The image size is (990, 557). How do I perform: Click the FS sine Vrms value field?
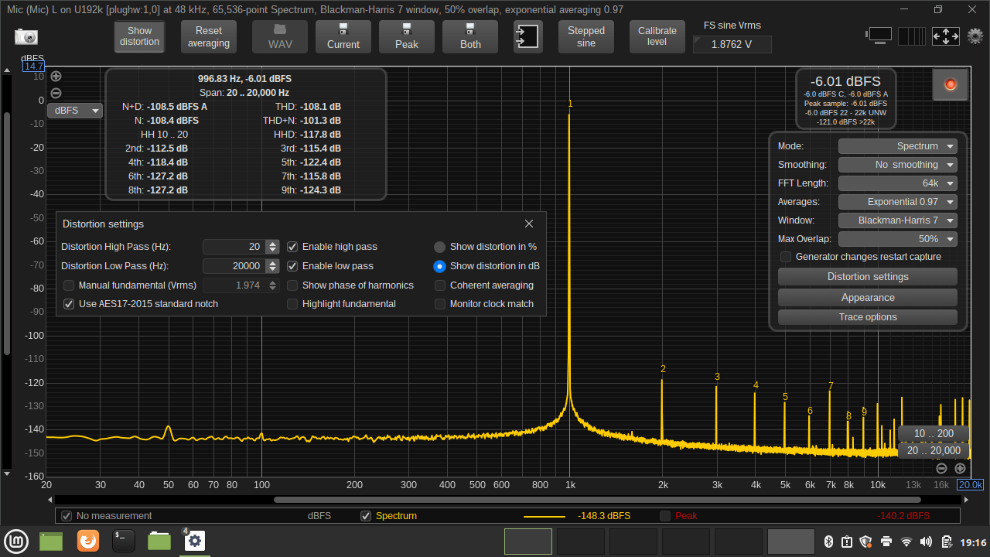tap(732, 44)
